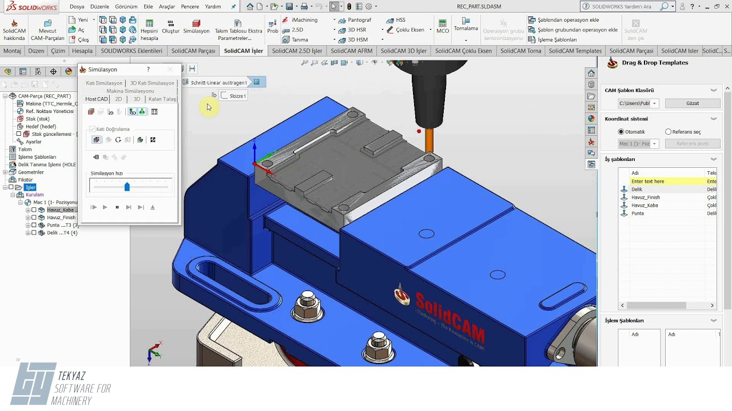Toggle Stok güncellemesi checkbox in tree
This screenshot has width=732, height=411.
19,134
